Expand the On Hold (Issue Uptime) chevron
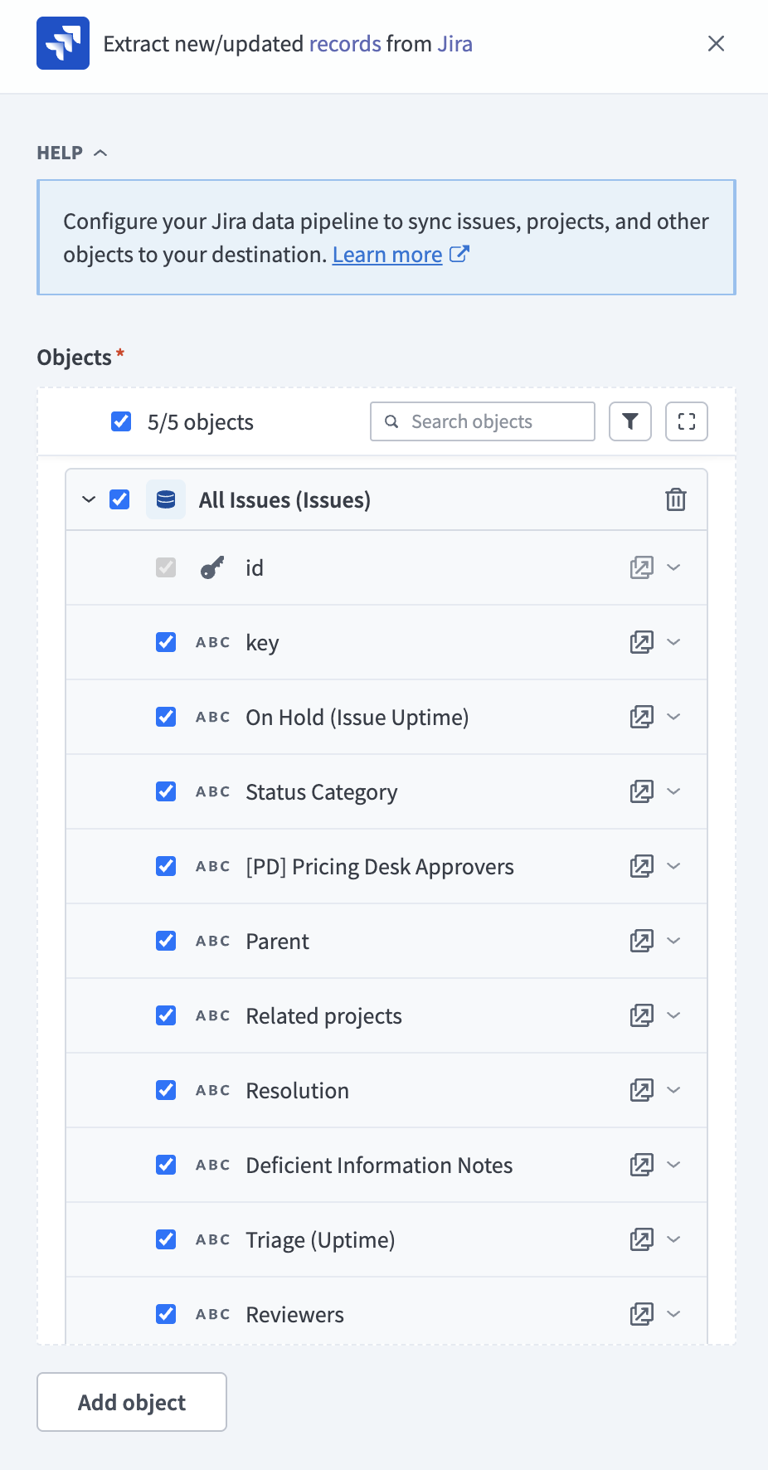768x1470 pixels. coord(673,717)
